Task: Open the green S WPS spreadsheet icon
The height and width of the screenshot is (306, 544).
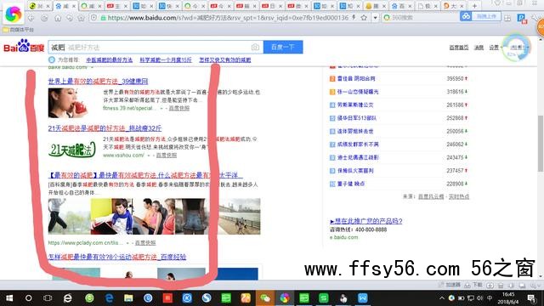Action: [x=323, y=298]
